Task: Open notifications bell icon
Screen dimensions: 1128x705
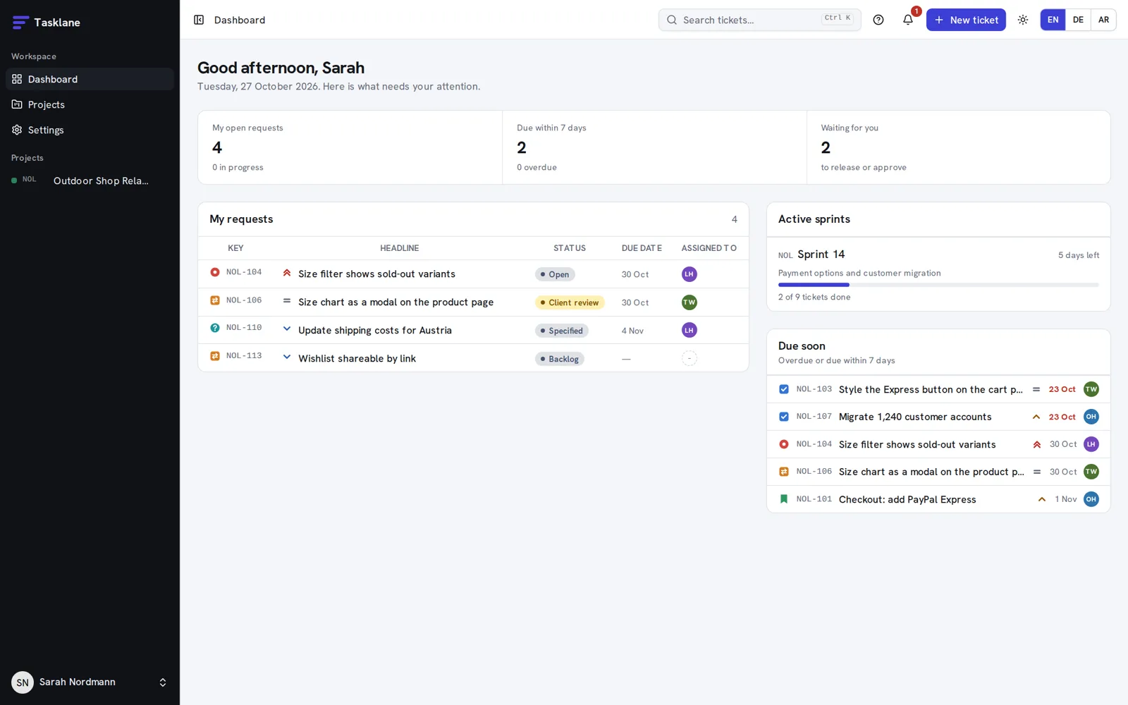Action: 908,20
